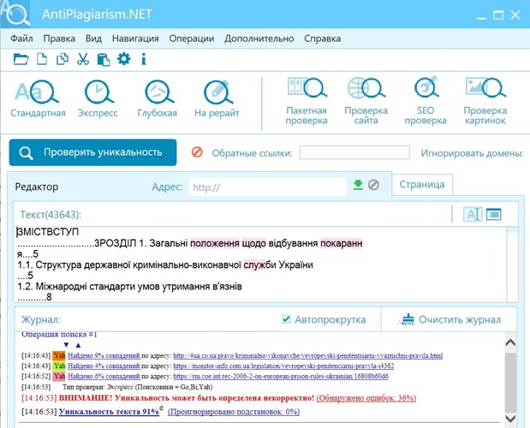The height and width of the screenshot is (428, 530).
Task: Click the Игнорировать домены label
Action: pos(472,153)
